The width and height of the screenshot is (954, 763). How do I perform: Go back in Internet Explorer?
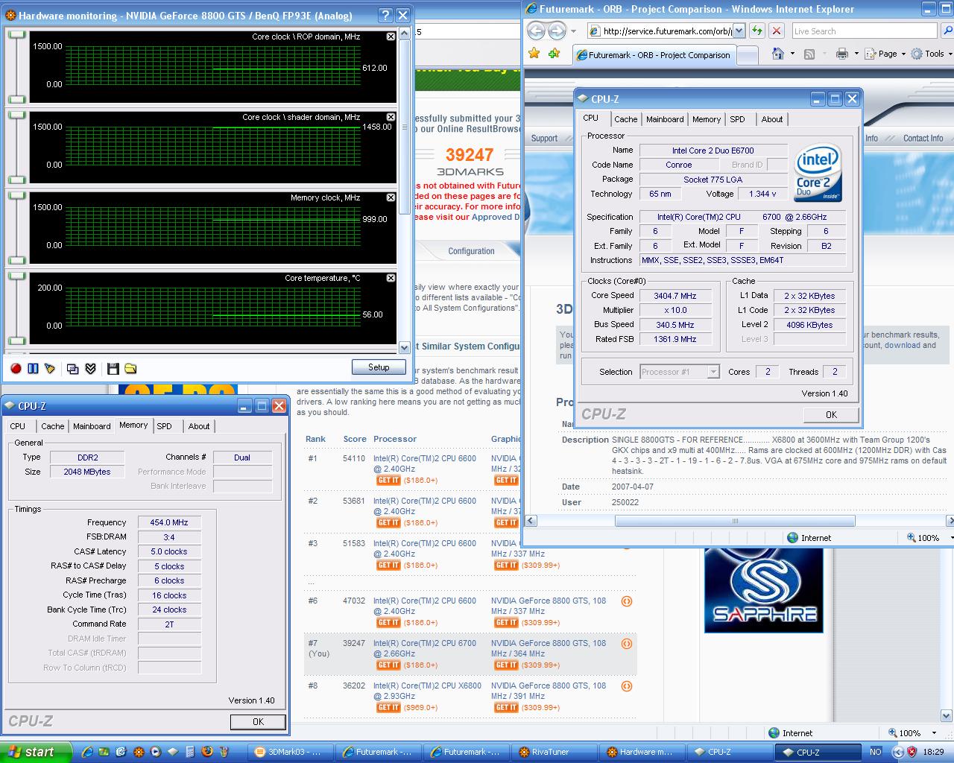pos(535,31)
